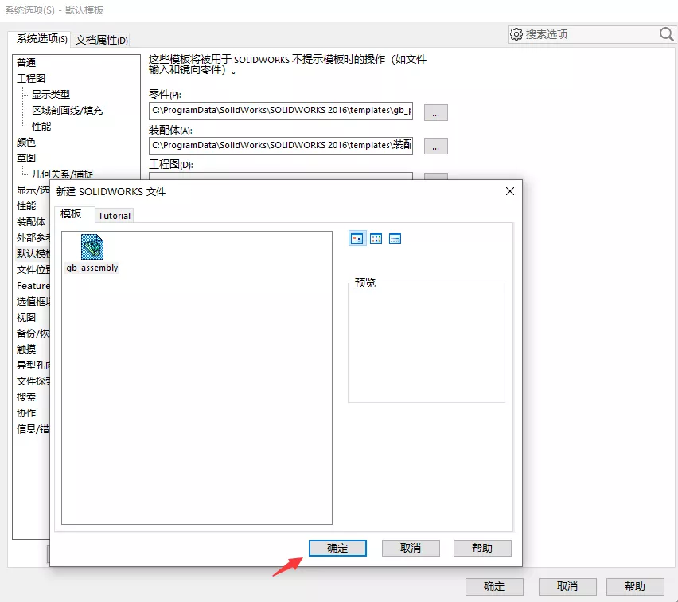The image size is (678, 602).
Task: Switch to list view icon
Action: tap(376, 238)
